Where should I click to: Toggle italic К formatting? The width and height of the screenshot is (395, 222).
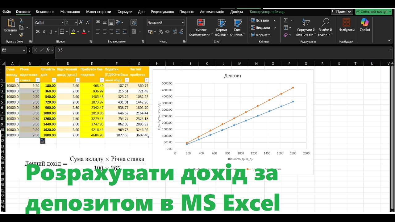pos(44,31)
